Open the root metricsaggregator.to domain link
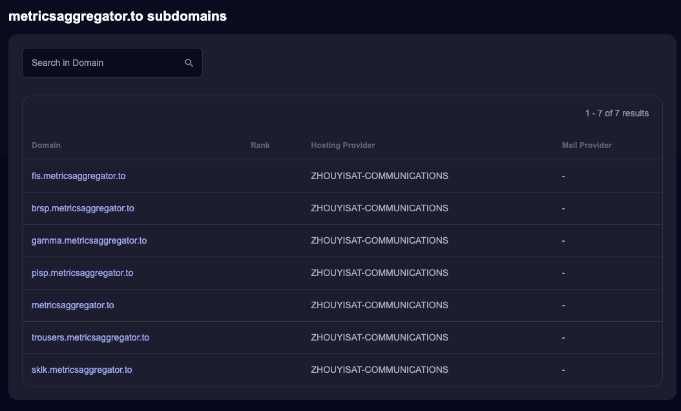Viewport: 681px width, 411px height. click(72, 305)
